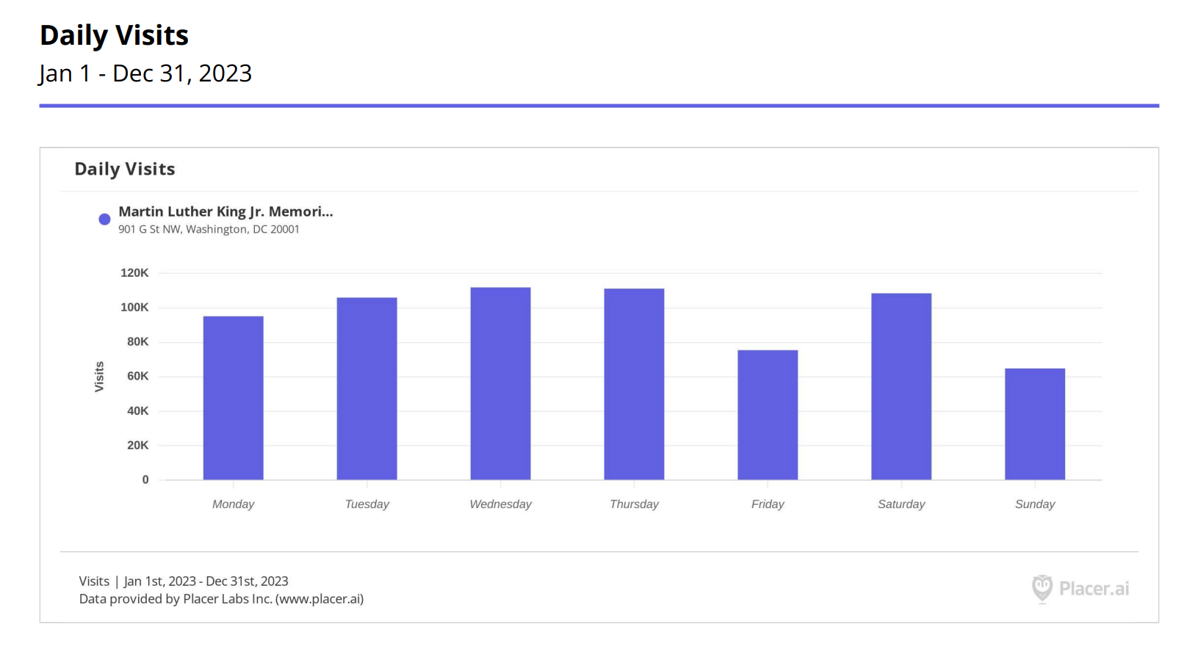Click the 901 G St NW address text
Viewport: 1198px width, 646px height.
pos(209,229)
